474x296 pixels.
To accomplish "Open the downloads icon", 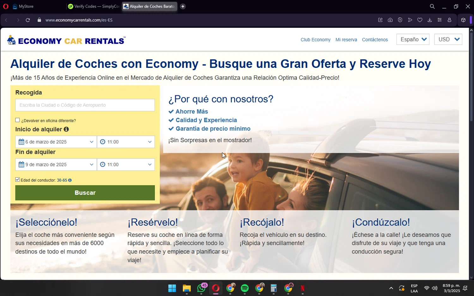I will [429, 20].
